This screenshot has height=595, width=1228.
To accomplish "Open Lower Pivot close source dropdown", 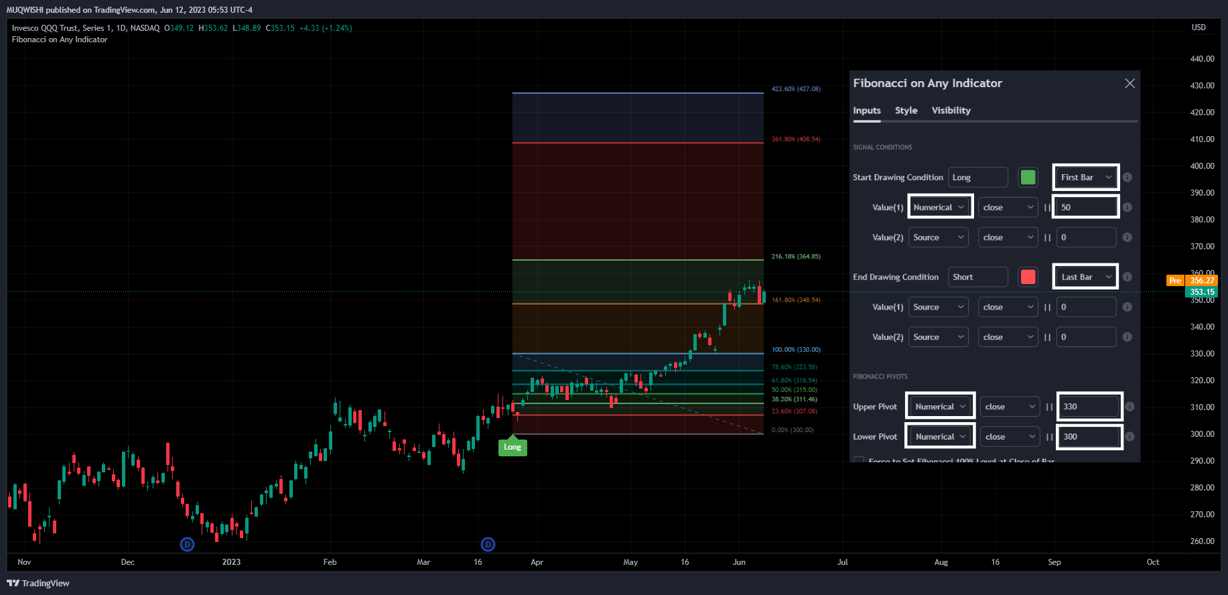I will pos(1010,437).
